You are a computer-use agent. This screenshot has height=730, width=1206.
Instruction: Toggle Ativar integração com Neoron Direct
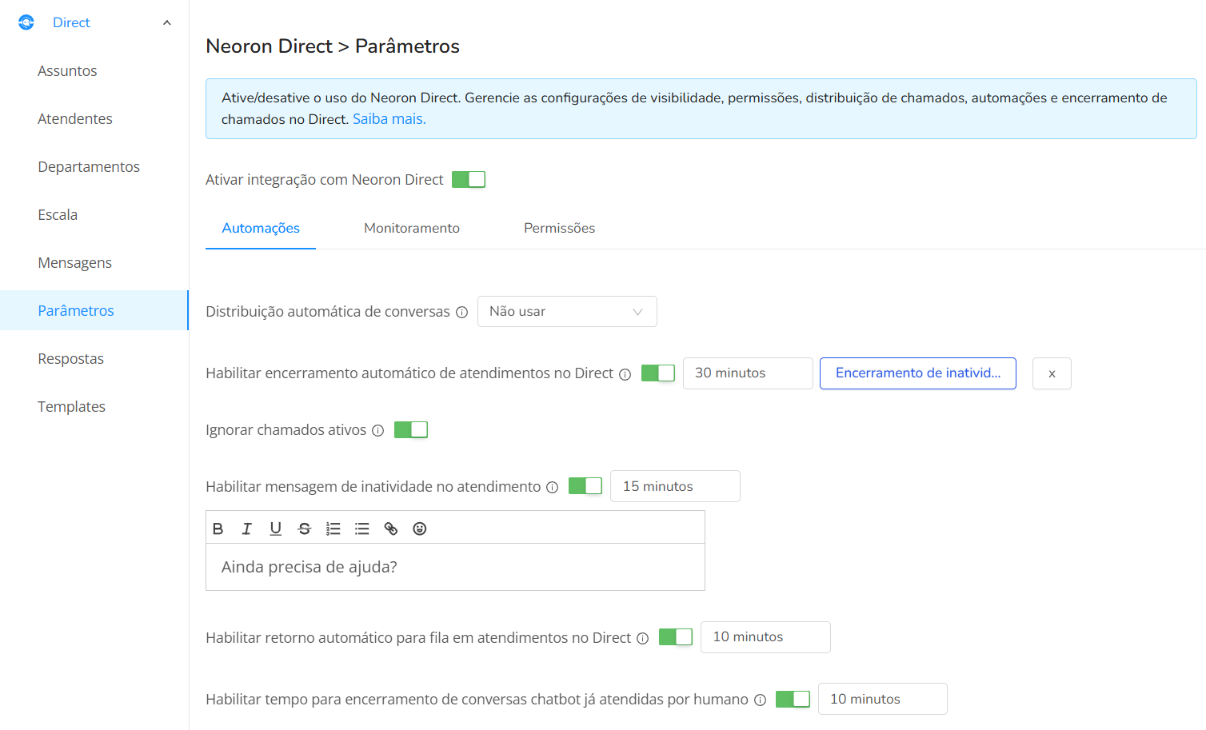click(x=469, y=179)
